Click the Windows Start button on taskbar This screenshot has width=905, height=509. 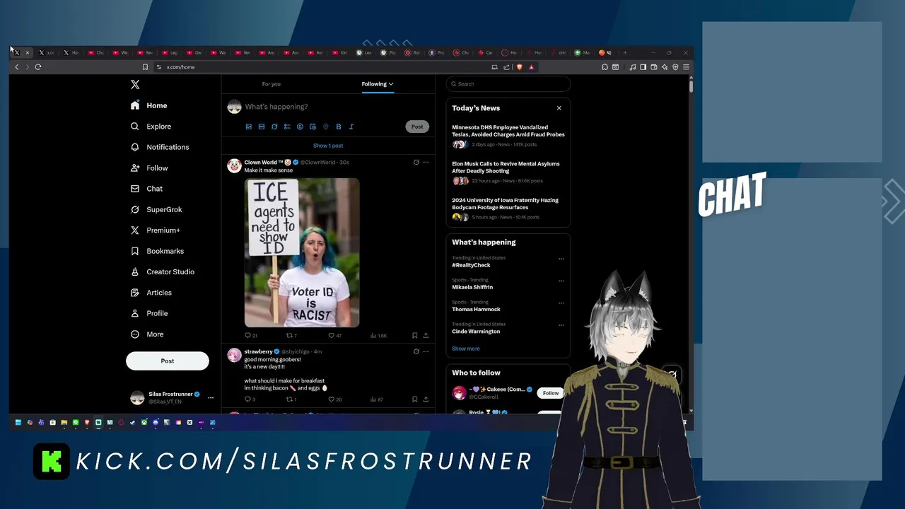click(x=18, y=423)
